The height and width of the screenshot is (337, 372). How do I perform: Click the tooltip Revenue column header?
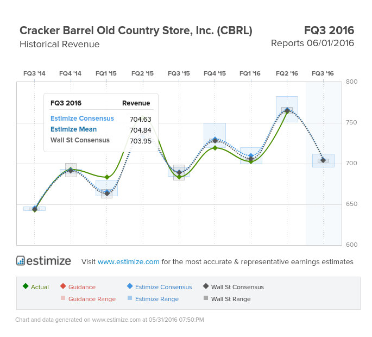tap(136, 103)
